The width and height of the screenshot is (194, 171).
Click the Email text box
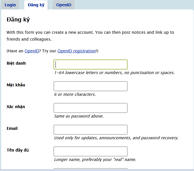pos(91,130)
